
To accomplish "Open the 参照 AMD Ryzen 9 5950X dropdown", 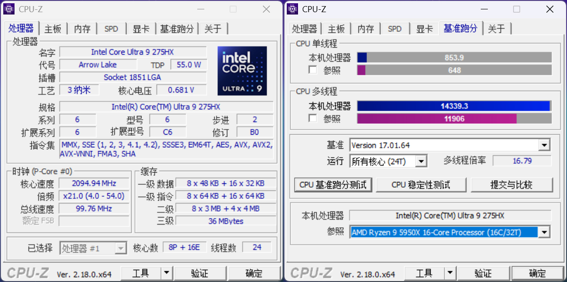I will point(544,232).
